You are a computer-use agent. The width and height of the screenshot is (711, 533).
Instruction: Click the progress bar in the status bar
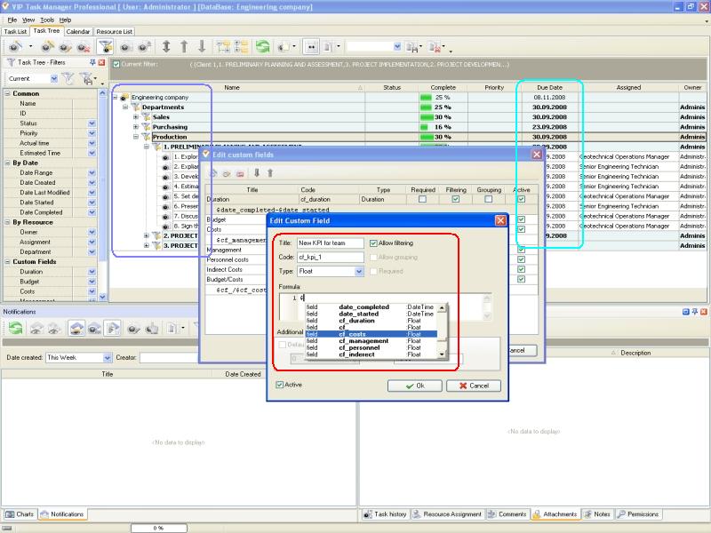159,528
